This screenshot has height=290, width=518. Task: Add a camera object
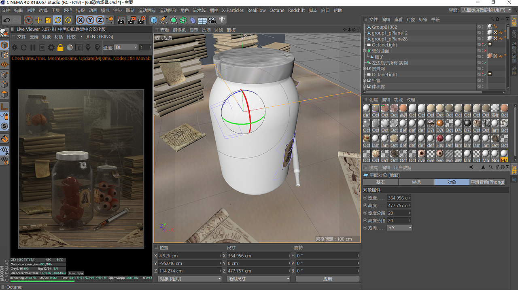click(x=212, y=20)
